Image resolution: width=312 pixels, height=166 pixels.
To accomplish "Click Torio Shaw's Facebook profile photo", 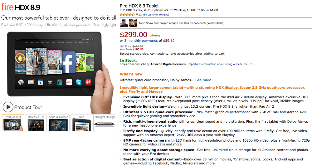I will (124, 23).
